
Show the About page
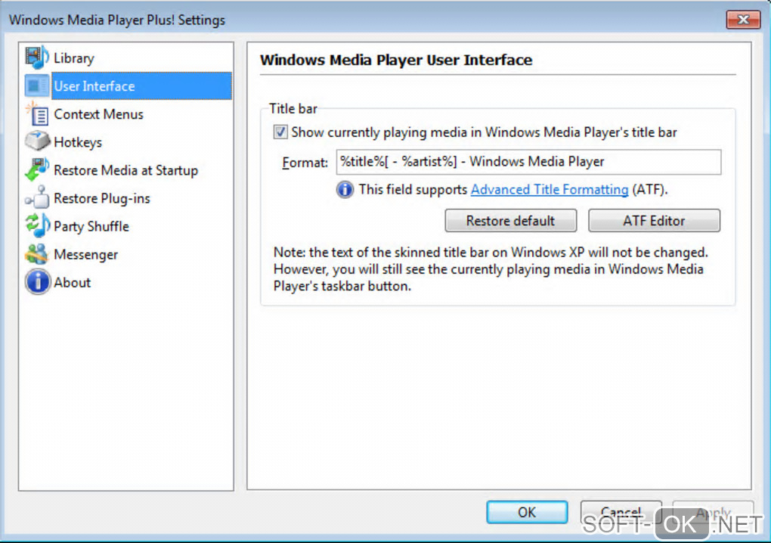point(73,282)
